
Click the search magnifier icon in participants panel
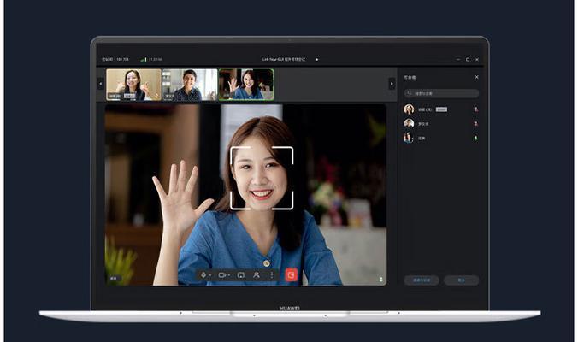coord(410,93)
